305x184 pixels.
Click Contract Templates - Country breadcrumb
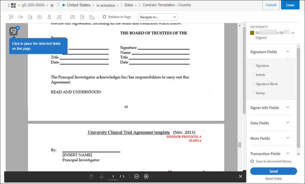[167, 5]
